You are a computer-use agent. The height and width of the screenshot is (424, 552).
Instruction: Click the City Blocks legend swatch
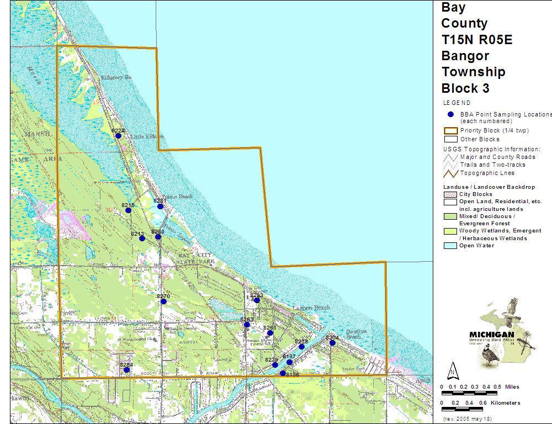click(451, 194)
